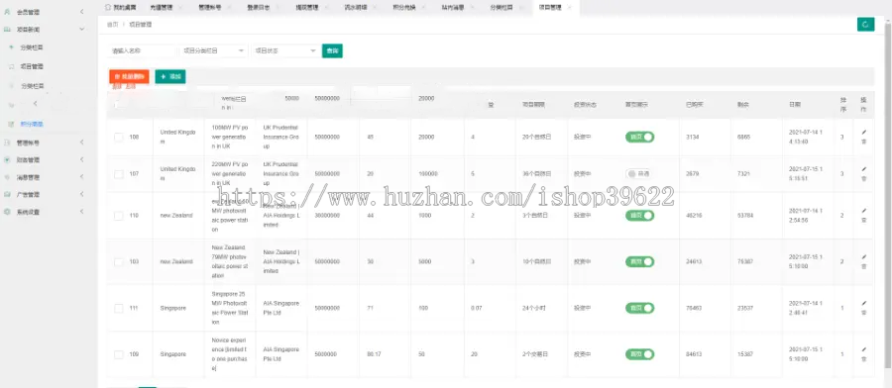Expand the 管理账号 sidebar chevron

click(82, 143)
